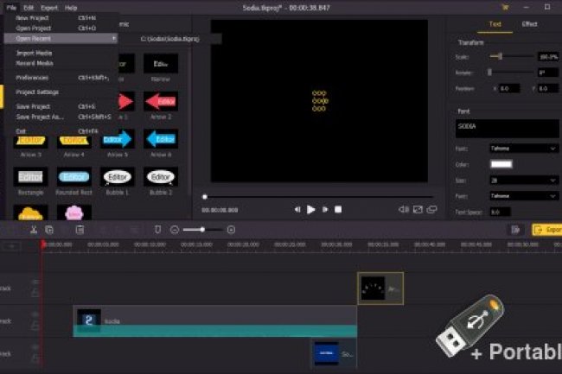Click the Scale slider in Transform
Screen dimensions: 562x374
tap(512, 56)
